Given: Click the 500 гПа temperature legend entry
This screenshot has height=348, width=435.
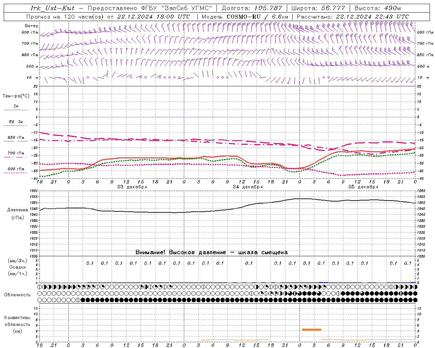Looking at the screenshot, I should [x=16, y=169].
